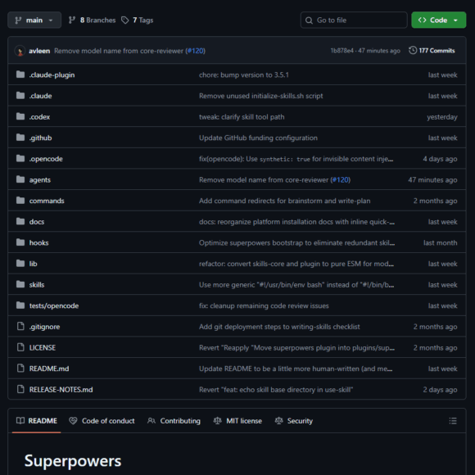Image resolution: width=475 pixels, height=475 pixels.
Task: Open commit 'Update GitHub funding configuration'
Action: [x=258, y=138]
